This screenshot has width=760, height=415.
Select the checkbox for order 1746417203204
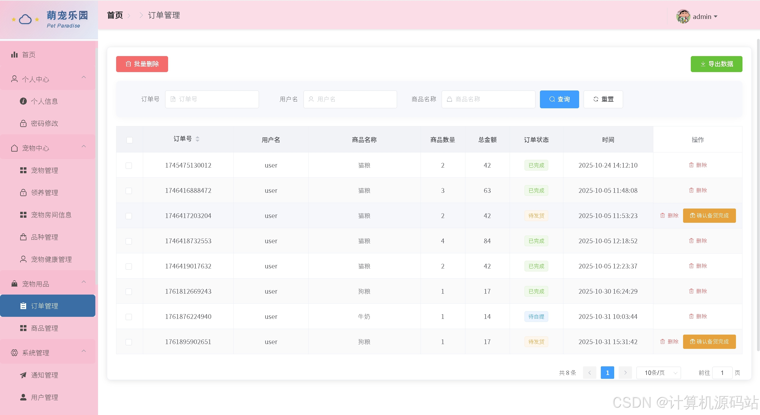pyautogui.click(x=129, y=216)
